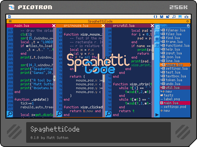Open test.lua in the file tree
Viewport: 197px width, 147px height.
click(175, 72)
